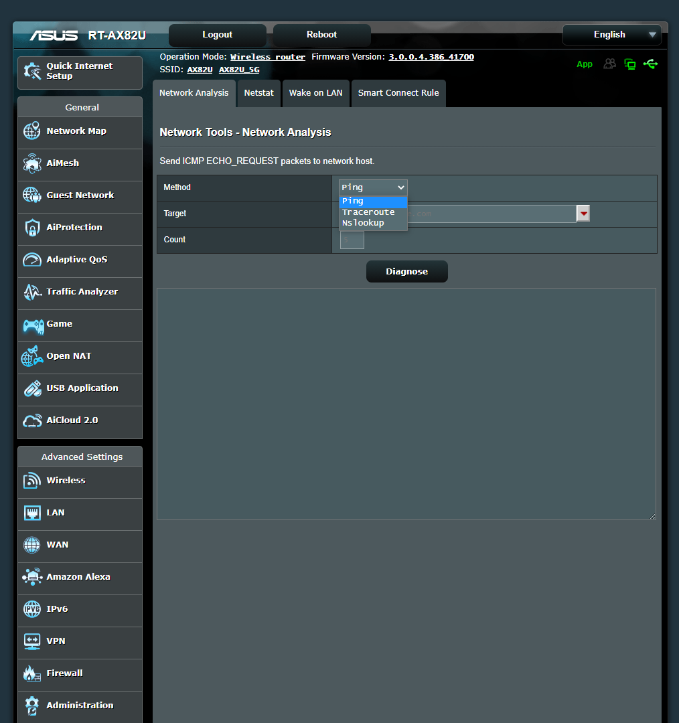The width and height of the screenshot is (679, 723).
Task: Open the English language dropdown
Action: 611,35
